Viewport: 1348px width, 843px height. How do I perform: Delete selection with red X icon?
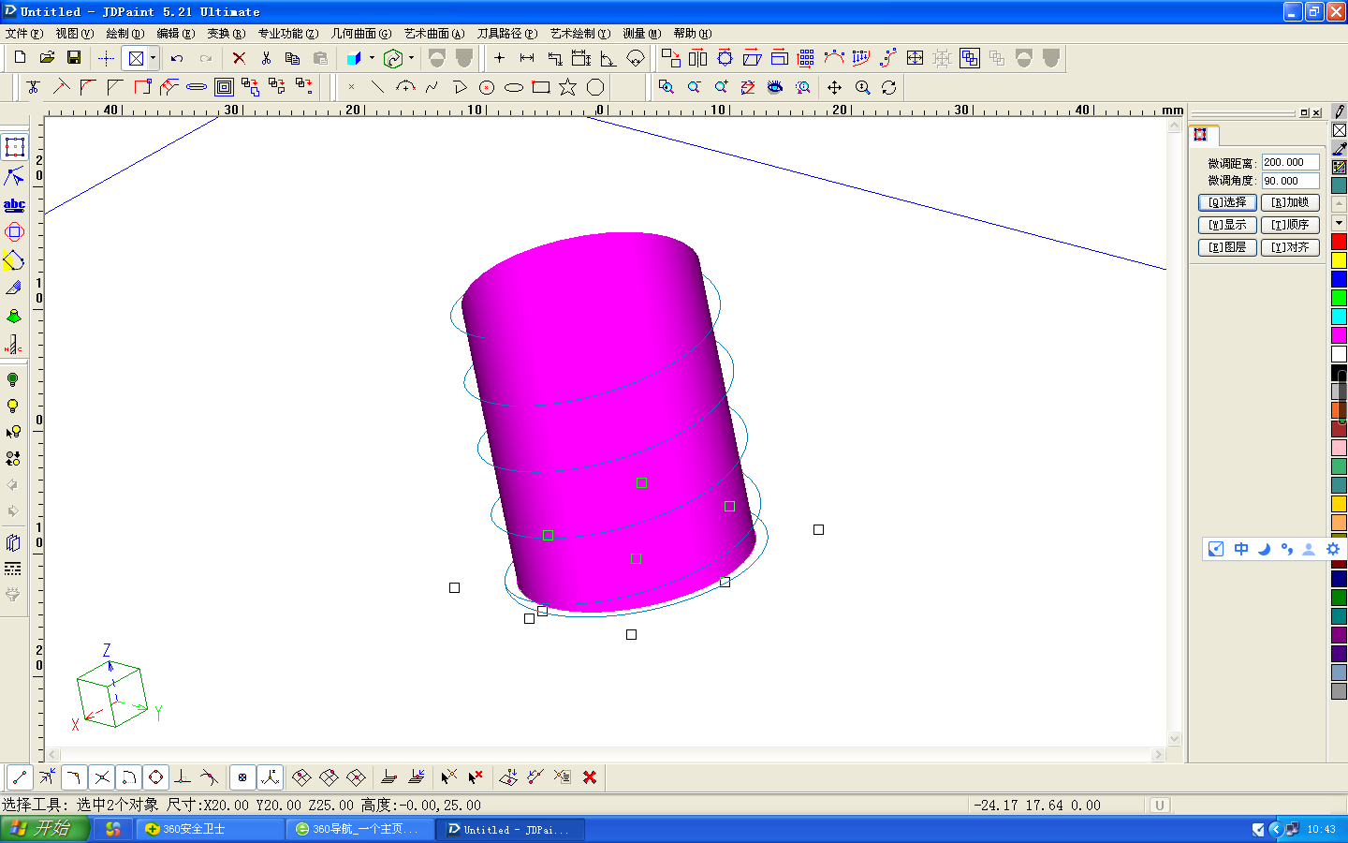click(239, 58)
